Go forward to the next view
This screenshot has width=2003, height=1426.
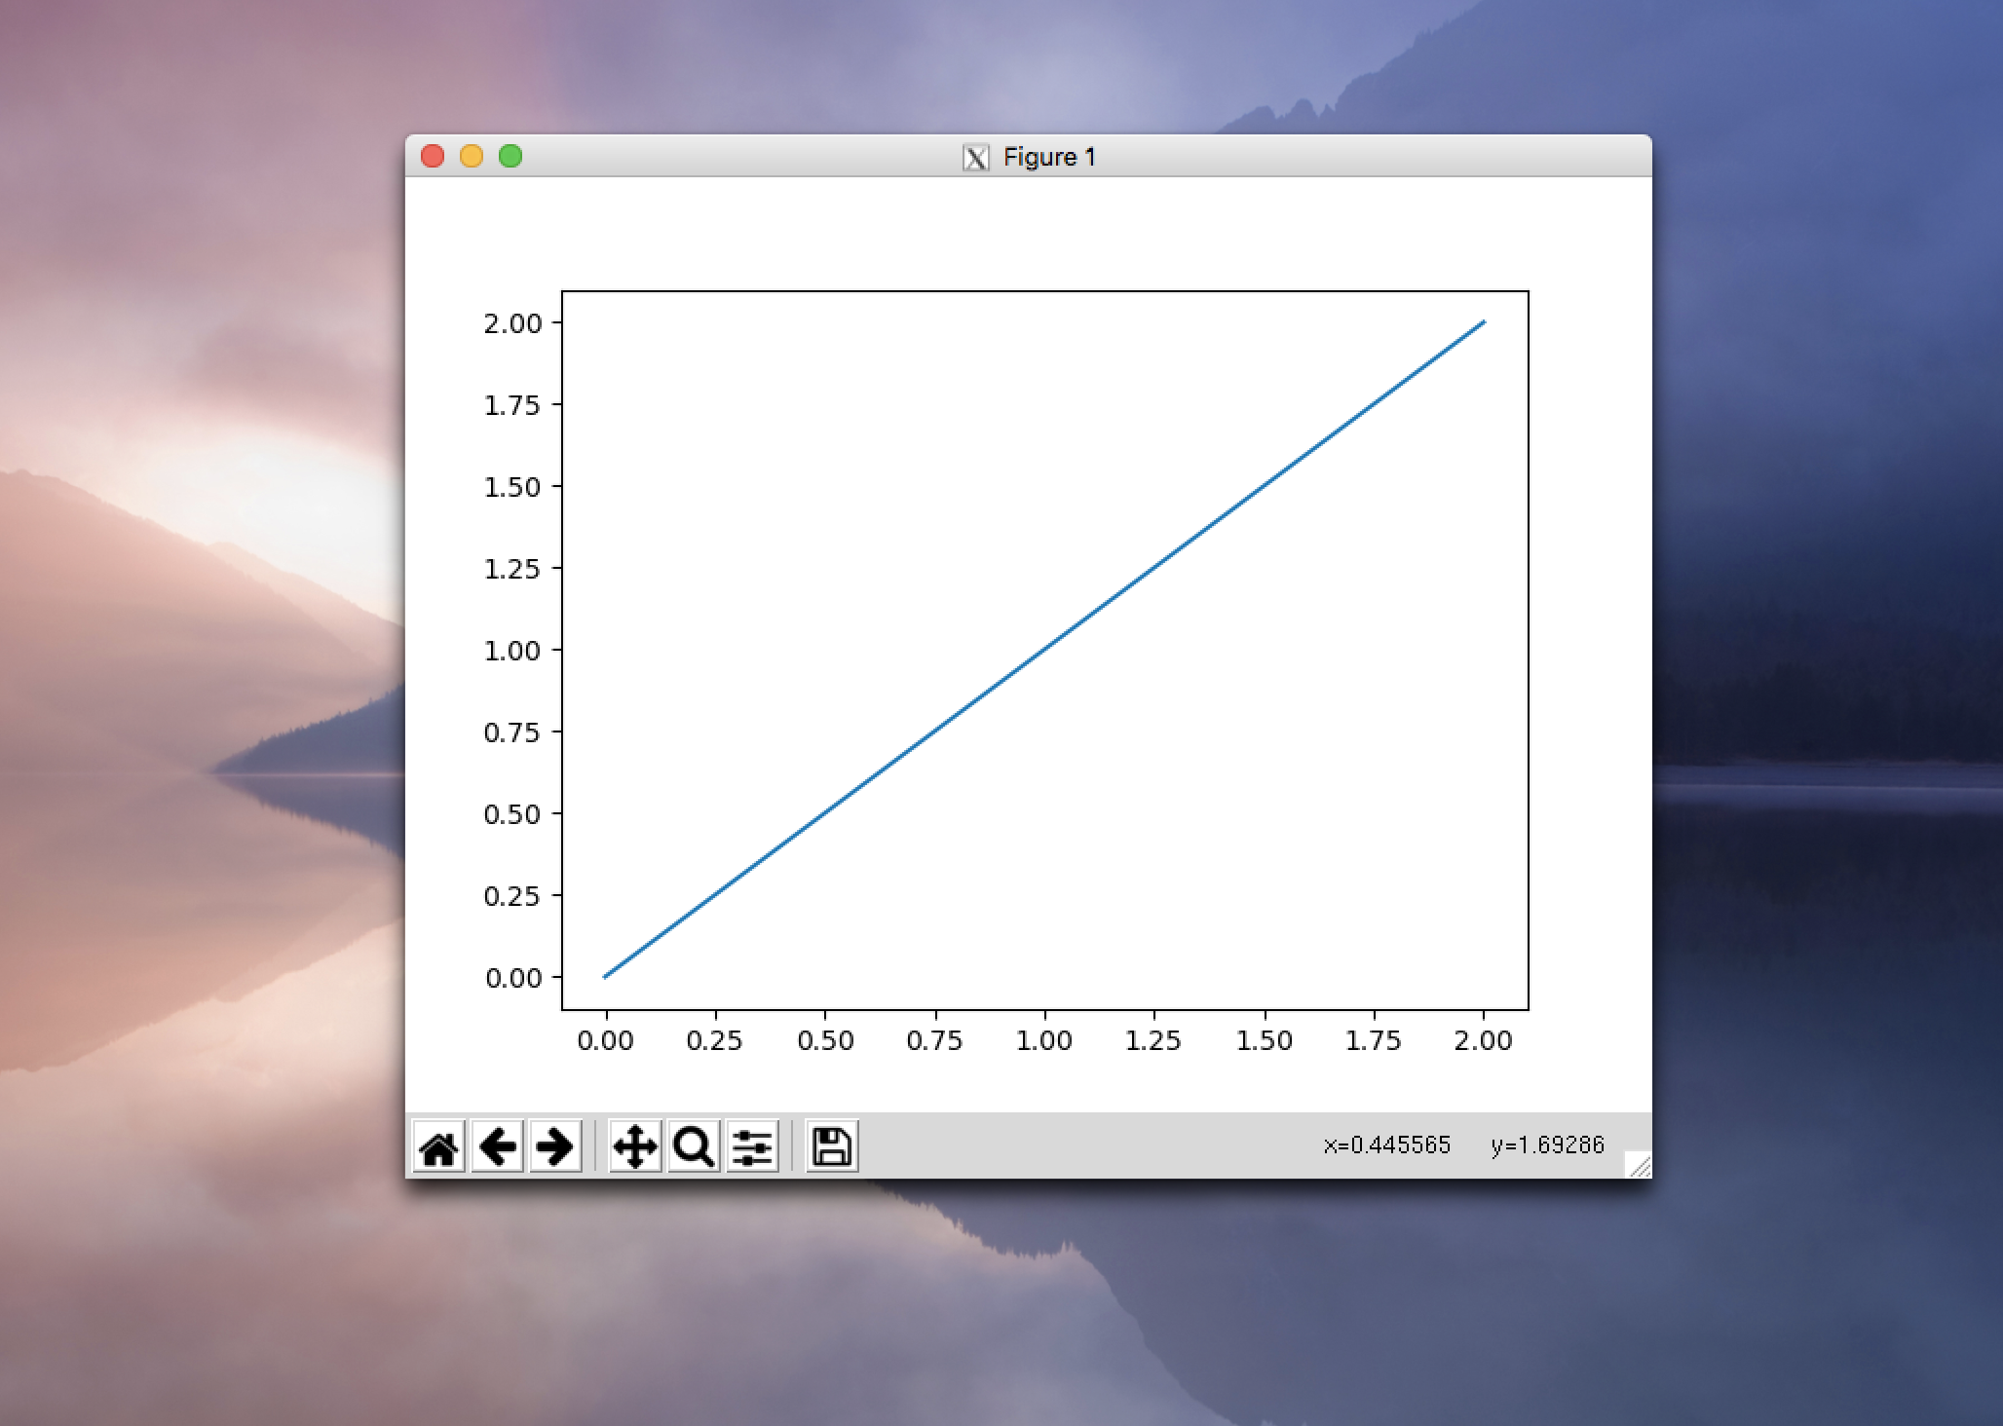(x=555, y=1146)
